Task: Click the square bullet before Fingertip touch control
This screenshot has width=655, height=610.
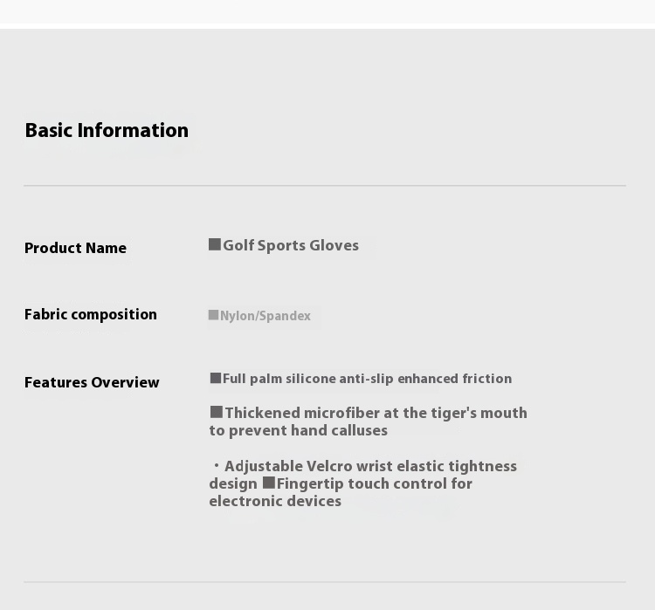Action: [x=269, y=483]
